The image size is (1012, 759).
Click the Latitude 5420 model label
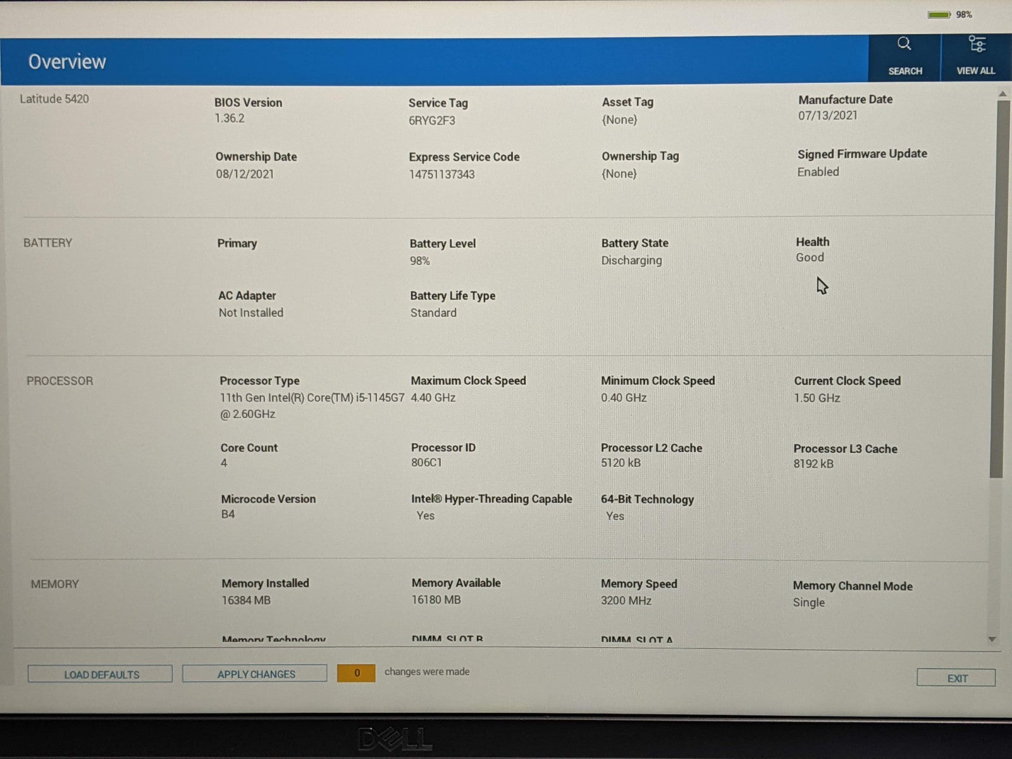[54, 99]
